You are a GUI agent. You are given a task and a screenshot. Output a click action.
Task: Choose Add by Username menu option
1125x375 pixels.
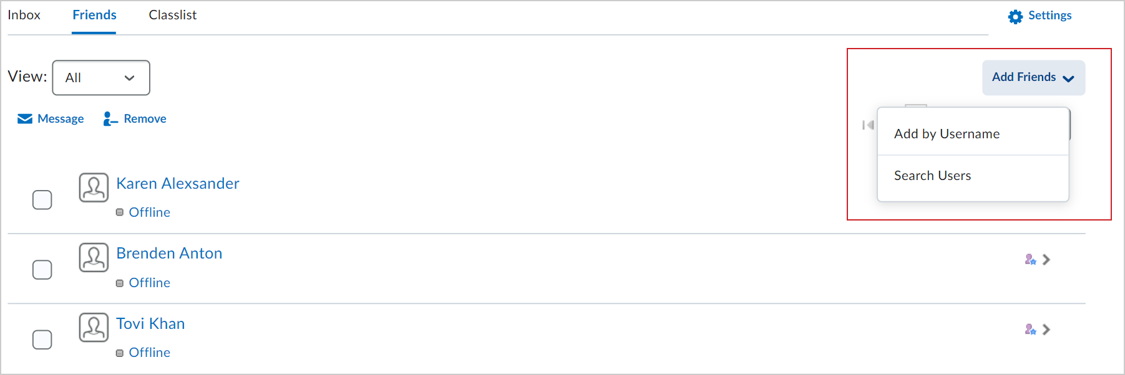[947, 134]
